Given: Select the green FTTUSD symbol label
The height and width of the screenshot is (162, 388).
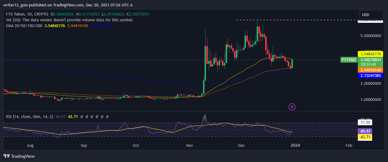Looking at the screenshot, I should tap(348, 60).
